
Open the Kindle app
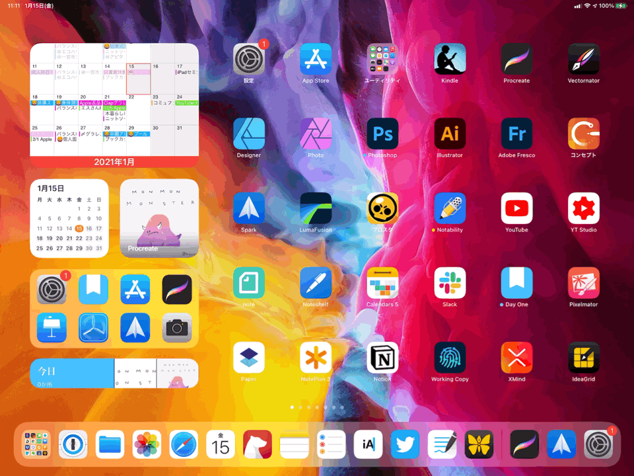(x=450, y=59)
